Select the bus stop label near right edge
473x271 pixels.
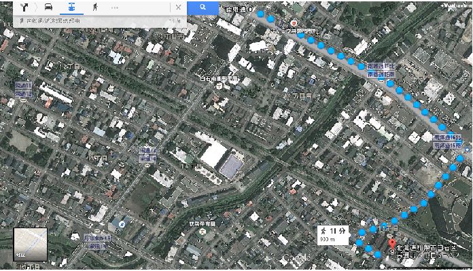tap(448, 141)
